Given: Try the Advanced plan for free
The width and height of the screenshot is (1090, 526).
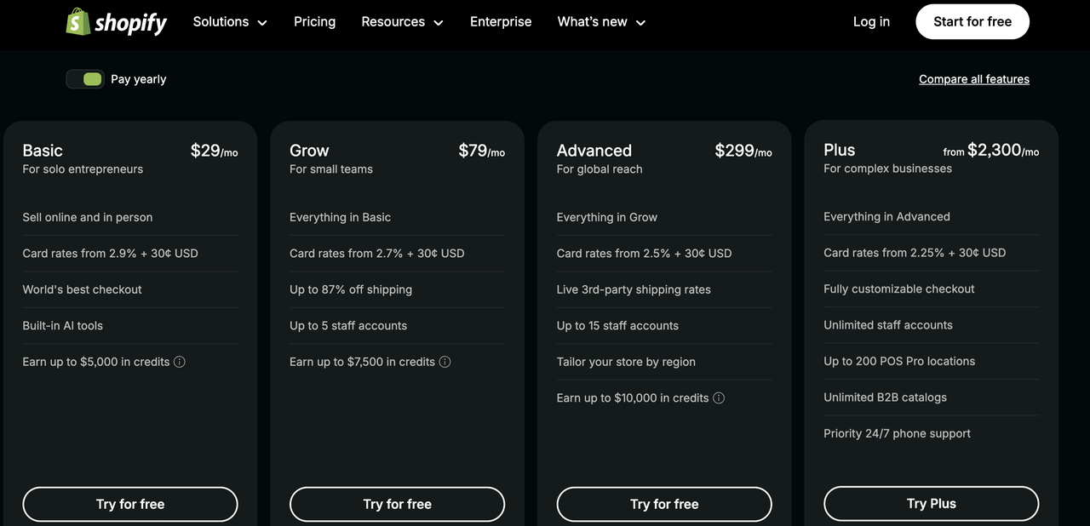Looking at the screenshot, I should click(664, 504).
